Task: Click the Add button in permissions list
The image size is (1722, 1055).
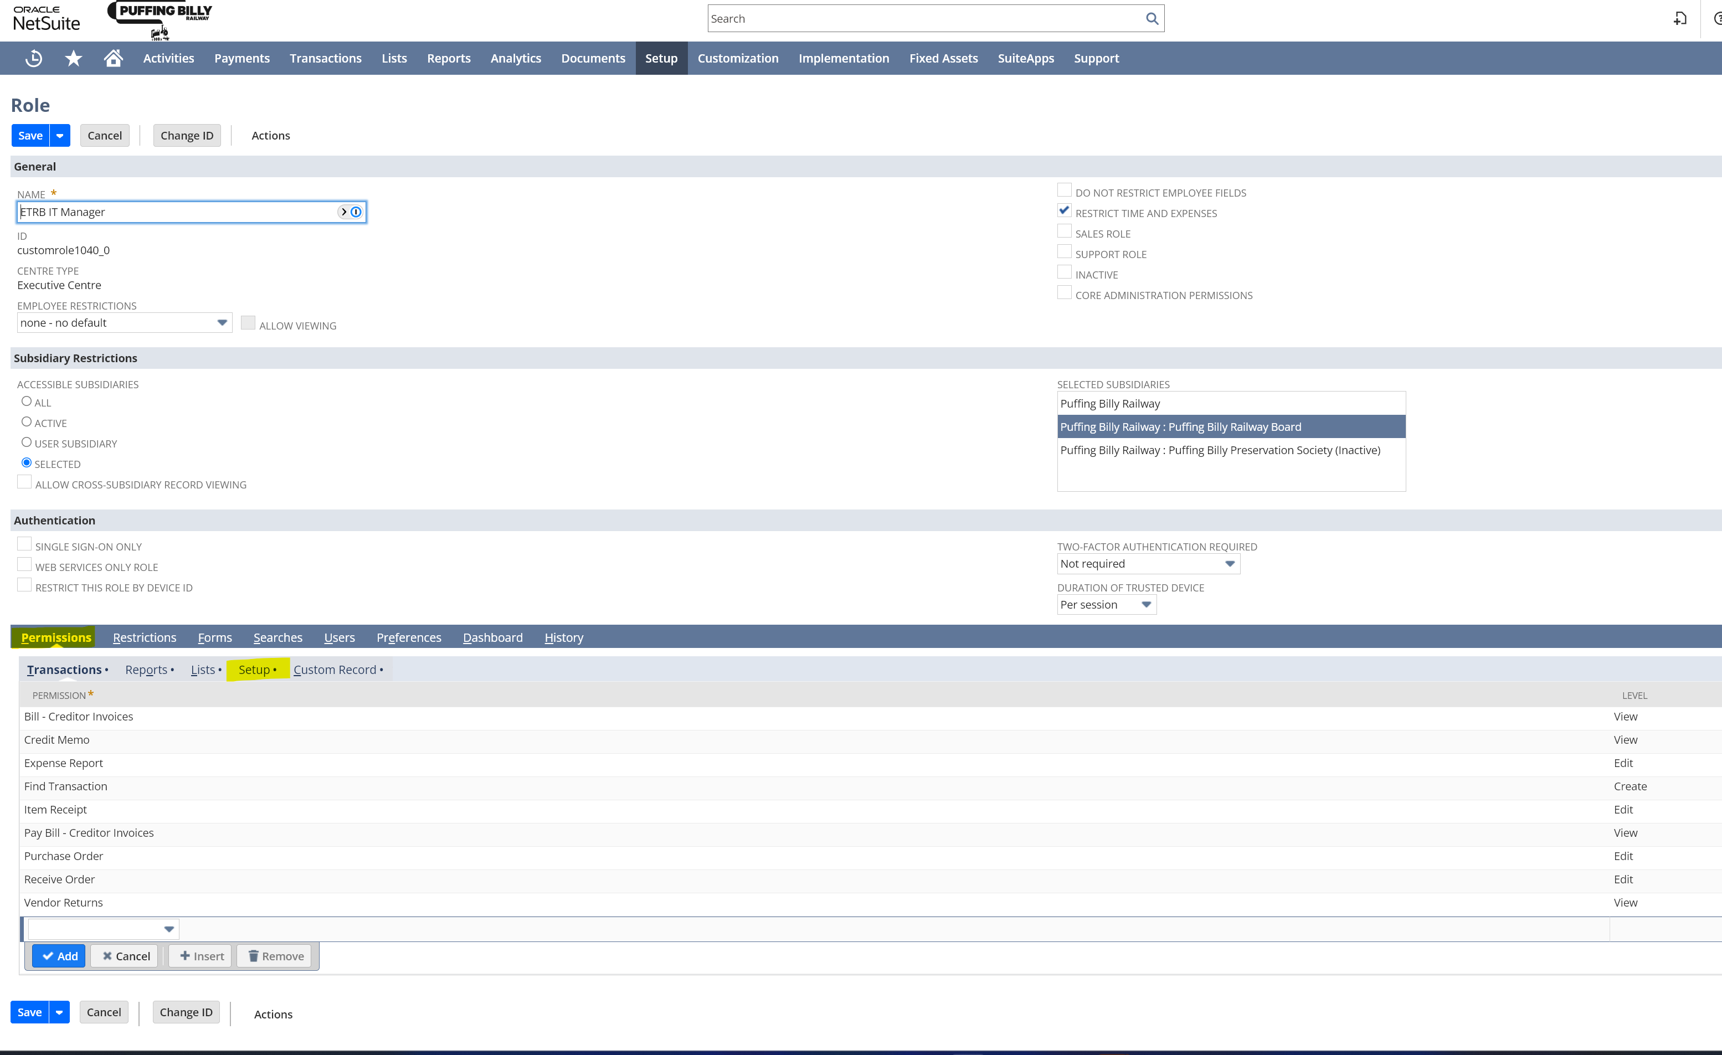Action: click(x=59, y=956)
